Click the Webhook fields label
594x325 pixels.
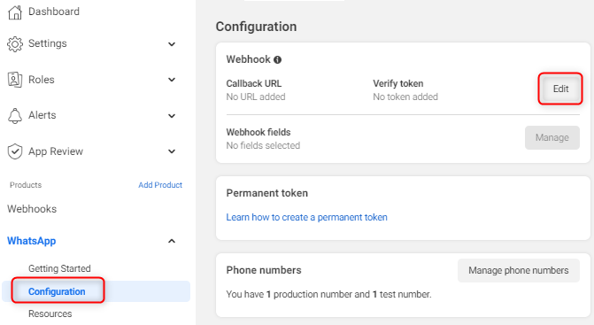pos(258,132)
